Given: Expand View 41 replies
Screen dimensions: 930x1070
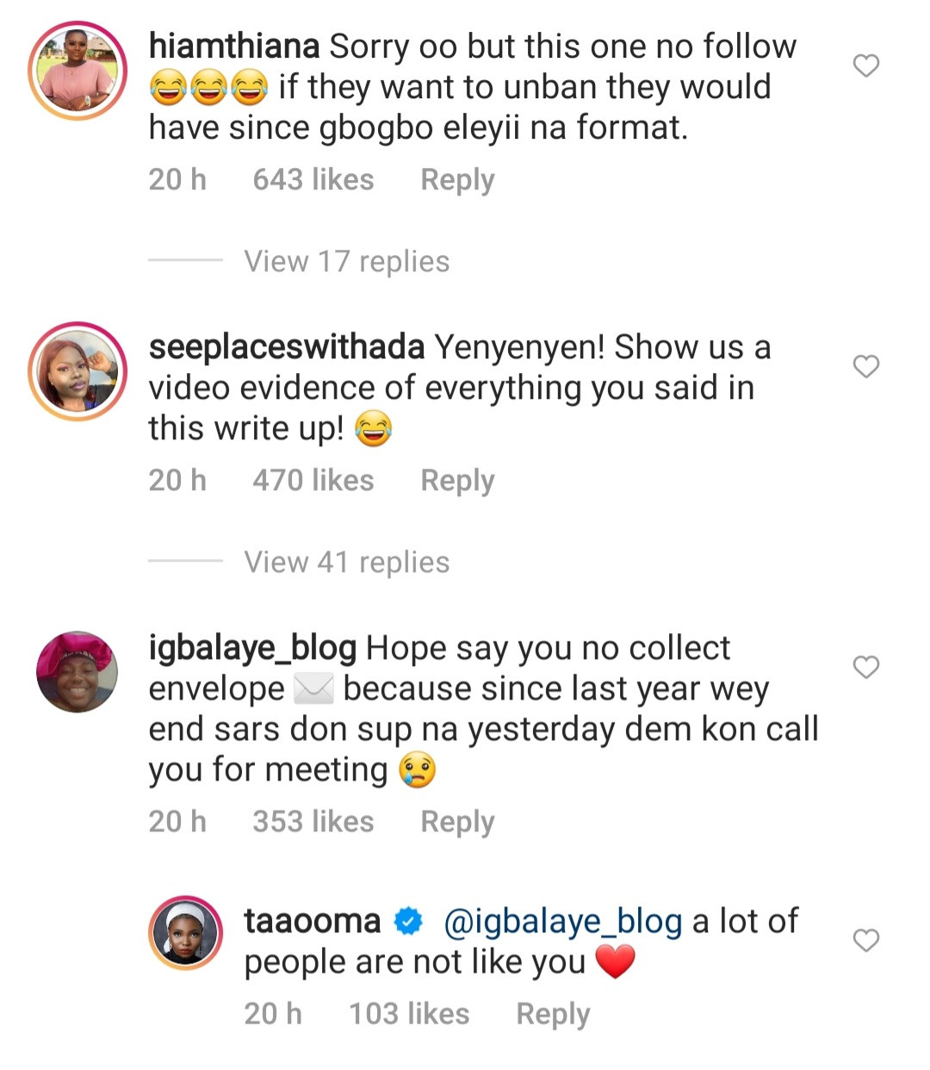Looking at the screenshot, I should pos(346,562).
